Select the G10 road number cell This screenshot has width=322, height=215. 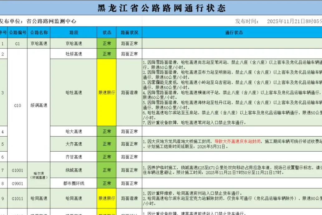tap(17, 105)
